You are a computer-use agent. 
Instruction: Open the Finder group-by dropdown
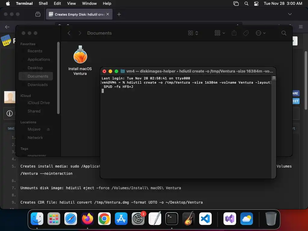(x=220, y=33)
